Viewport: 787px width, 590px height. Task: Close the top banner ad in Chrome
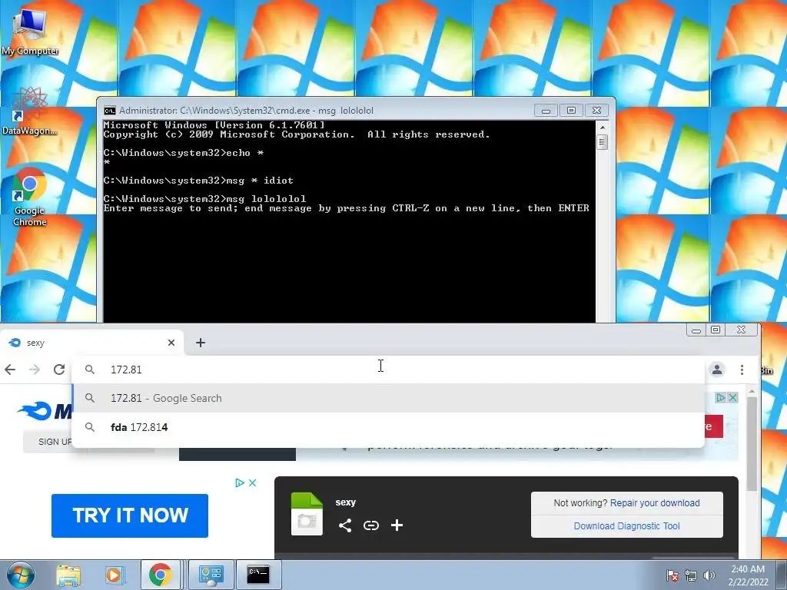click(x=732, y=397)
